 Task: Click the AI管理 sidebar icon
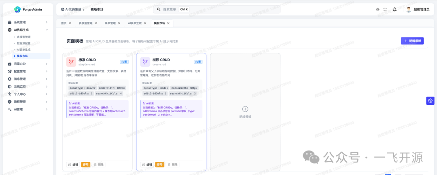(x=10, y=109)
